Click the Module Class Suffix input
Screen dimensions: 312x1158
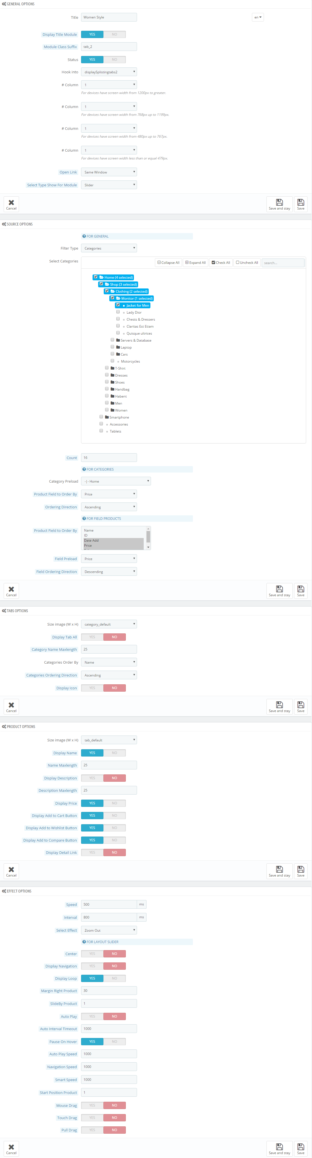pyautogui.click(x=109, y=47)
